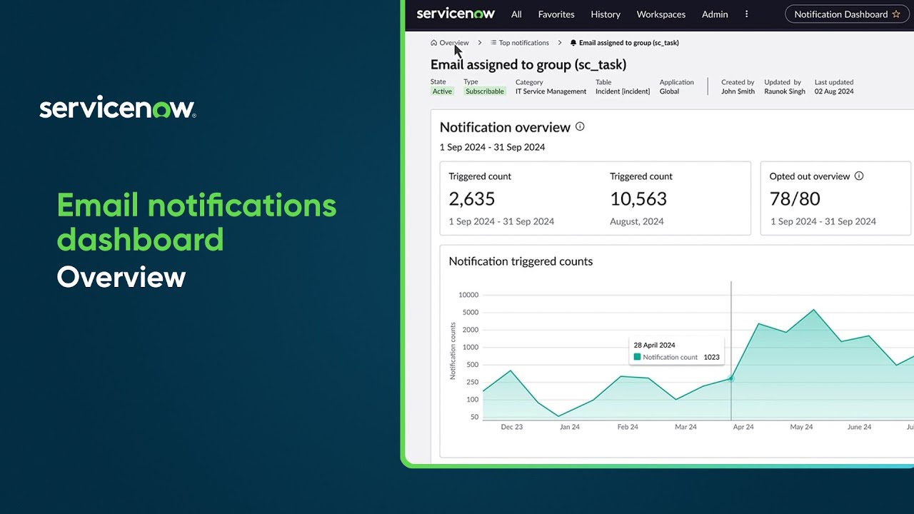Click the teal color swatch in the chart tooltip

[636, 357]
